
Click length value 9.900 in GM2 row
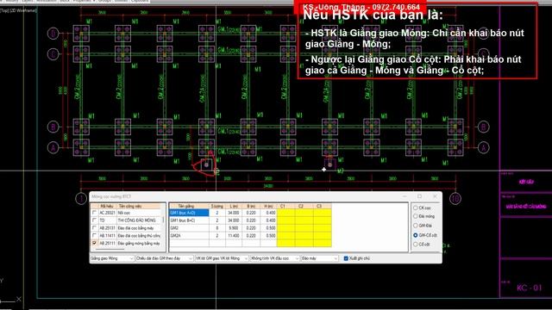click(234, 227)
